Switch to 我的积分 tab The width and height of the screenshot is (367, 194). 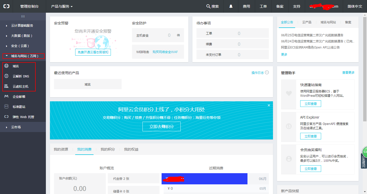point(108,149)
